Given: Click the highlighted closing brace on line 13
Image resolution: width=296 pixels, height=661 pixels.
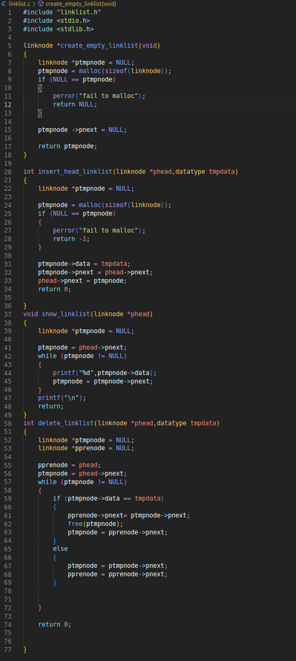Looking at the screenshot, I should click(x=40, y=113).
